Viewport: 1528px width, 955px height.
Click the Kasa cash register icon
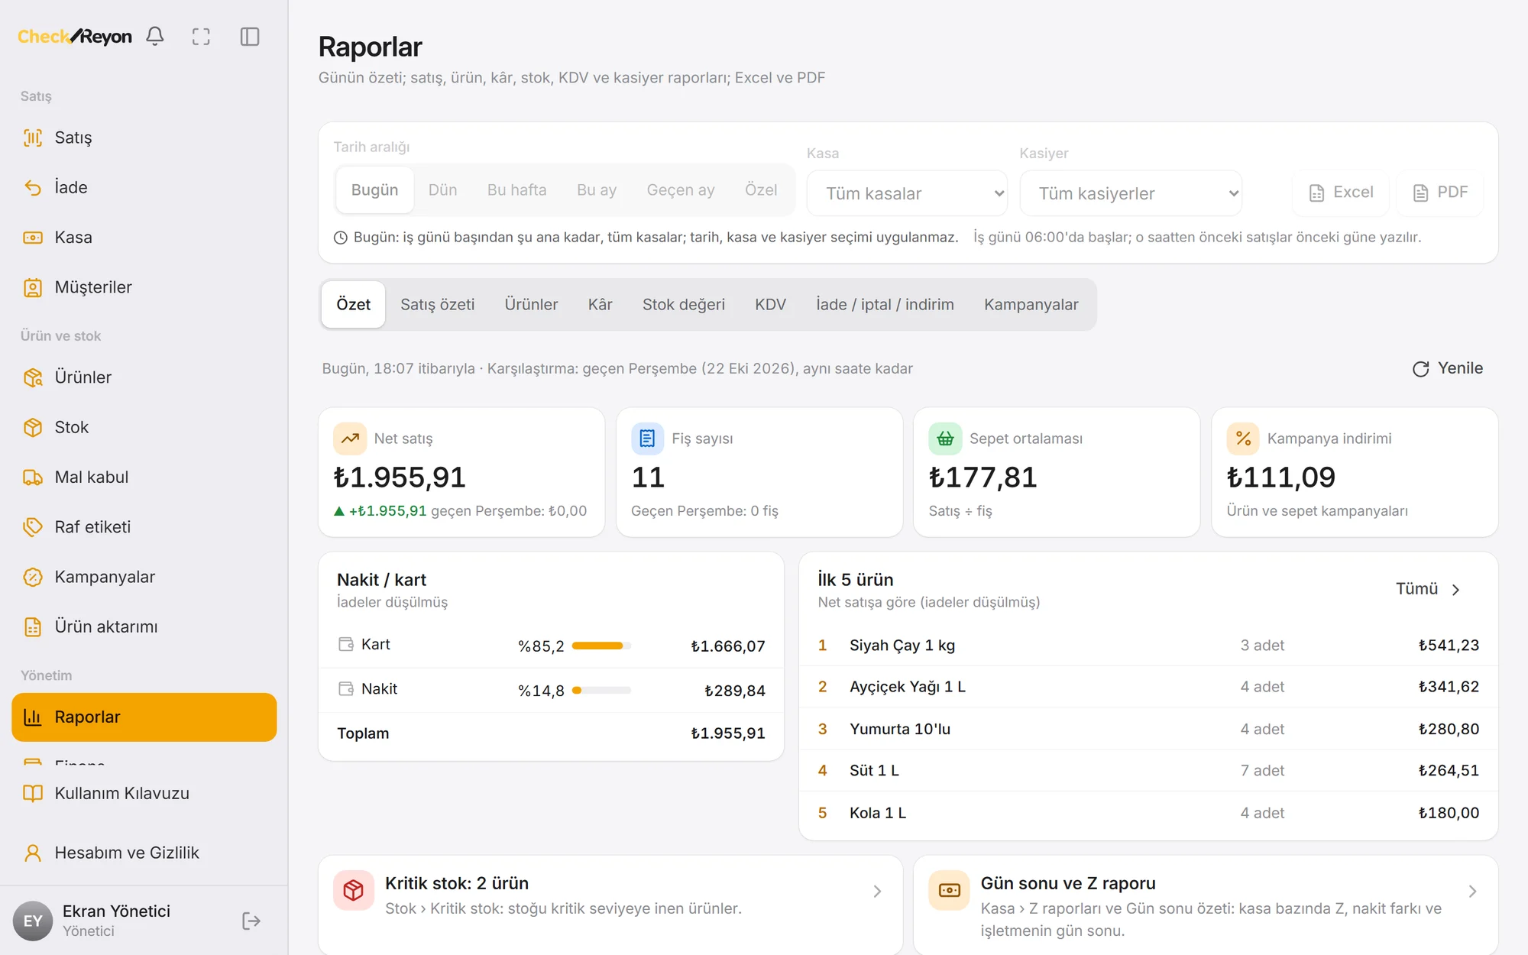pos(33,238)
